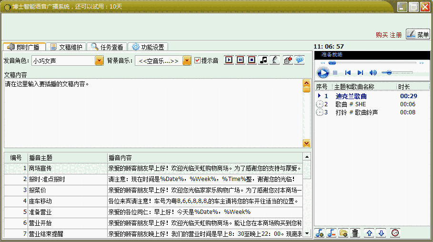Click the media player volume slider
Image resolution: width=433 pixels, height=242 pixels.
click(397, 72)
